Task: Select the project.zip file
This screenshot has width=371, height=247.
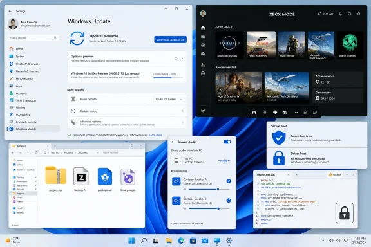Action: 55,179
